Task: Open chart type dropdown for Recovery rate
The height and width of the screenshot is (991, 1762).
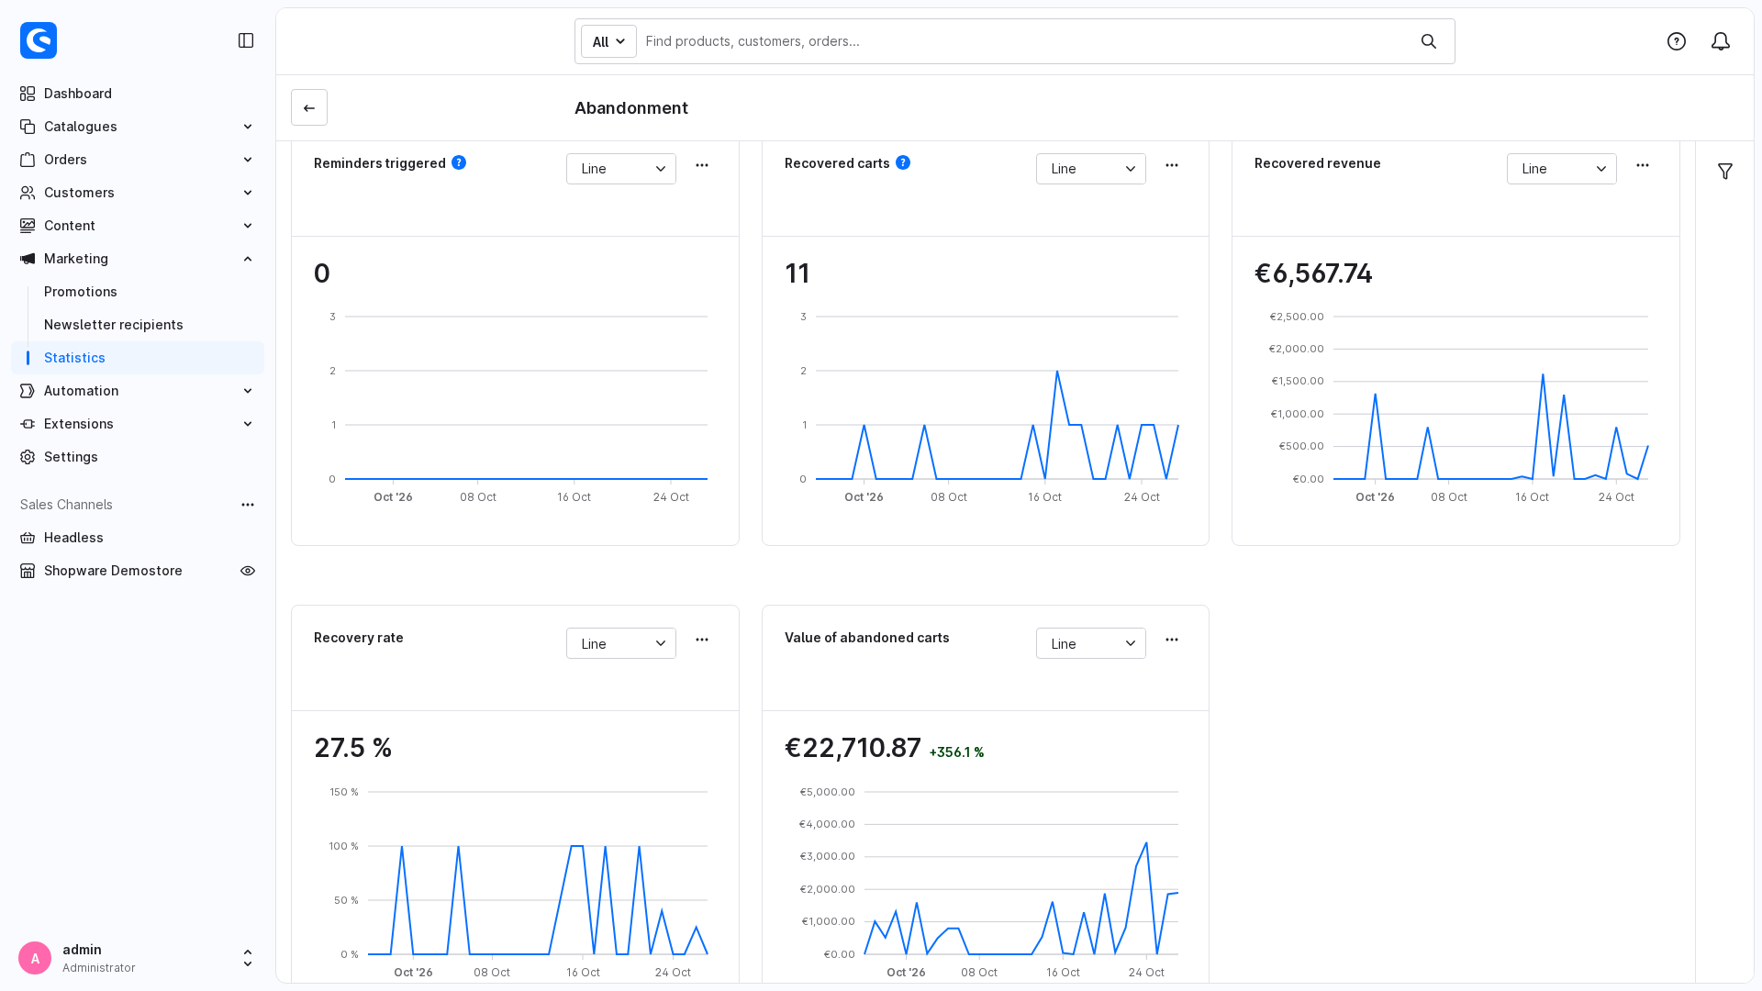Action: pyautogui.click(x=621, y=643)
